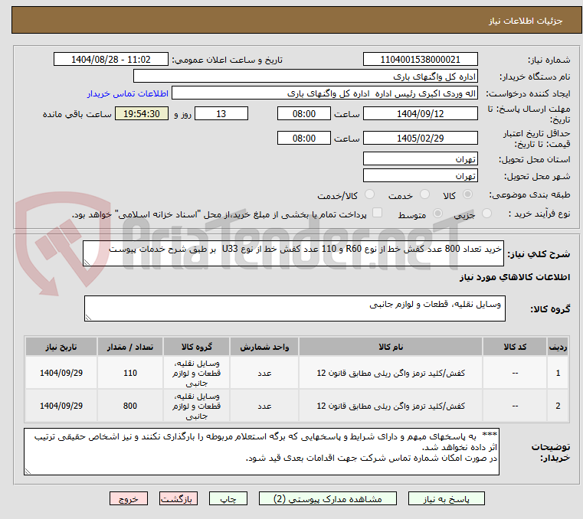
Task: Click the goods group cell in row 1
Action: (x=196, y=373)
